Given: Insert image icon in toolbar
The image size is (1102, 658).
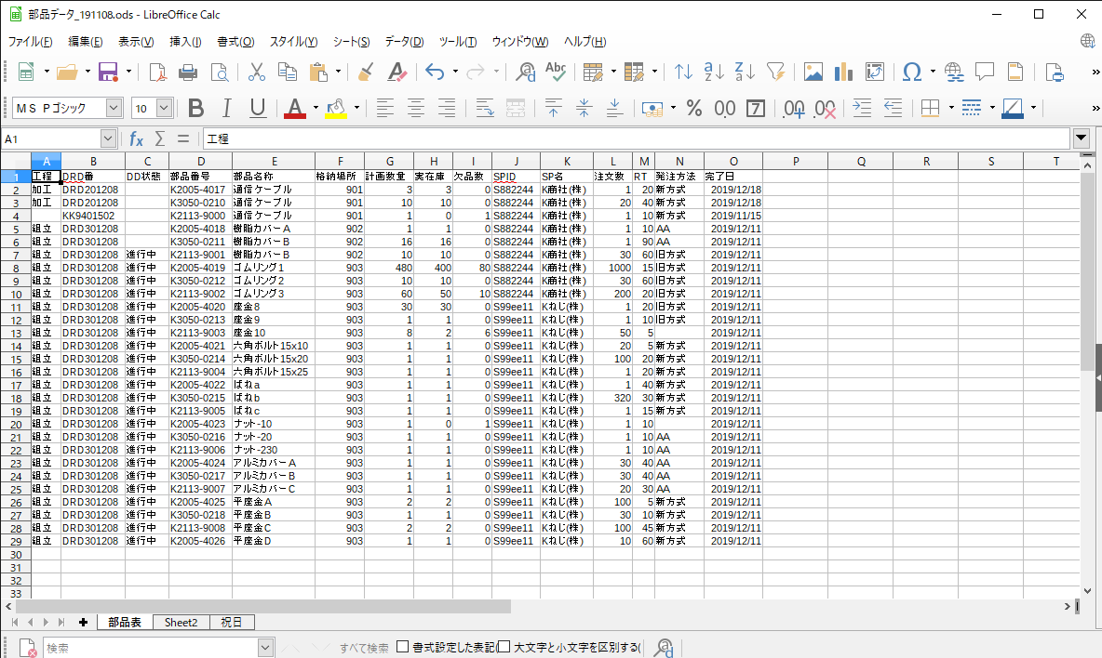Looking at the screenshot, I should pyautogui.click(x=813, y=72).
